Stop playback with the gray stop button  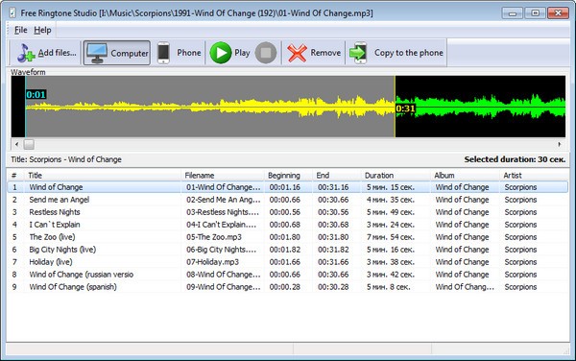266,53
